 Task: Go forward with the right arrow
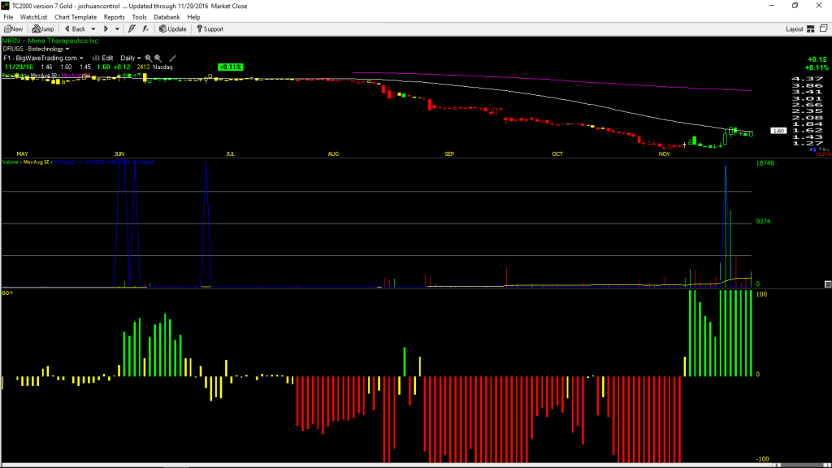click(106, 29)
